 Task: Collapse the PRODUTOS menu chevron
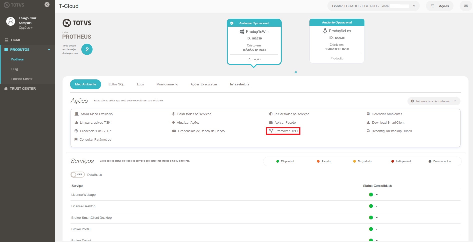click(x=49, y=49)
